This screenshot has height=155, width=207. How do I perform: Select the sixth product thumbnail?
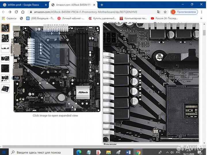pos(5,79)
